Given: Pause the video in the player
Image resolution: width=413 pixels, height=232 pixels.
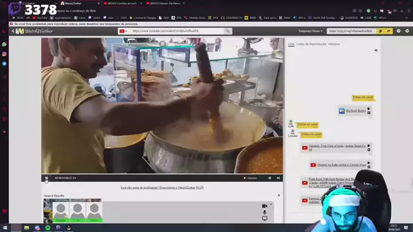Looking at the screenshot, I should coord(46,178).
